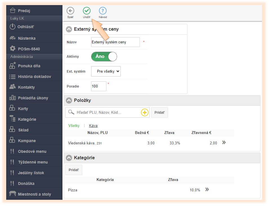Open POSm-5540 settings gear icon
269x206 pixels.
click(x=12, y=49)
